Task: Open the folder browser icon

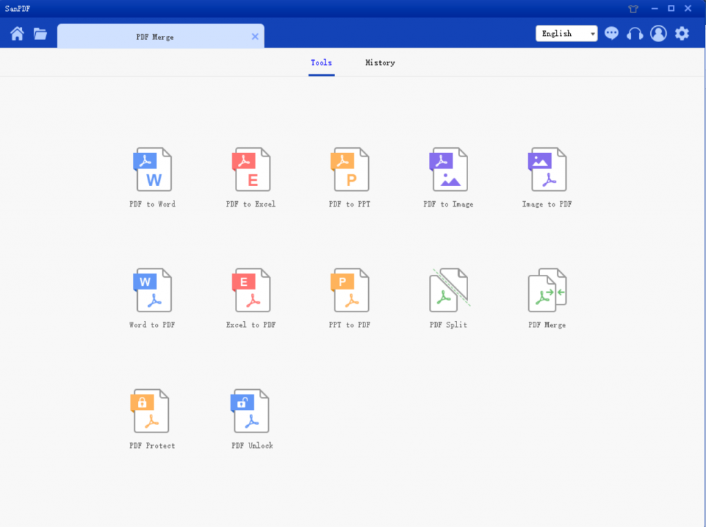Action: tap(40, 33)
